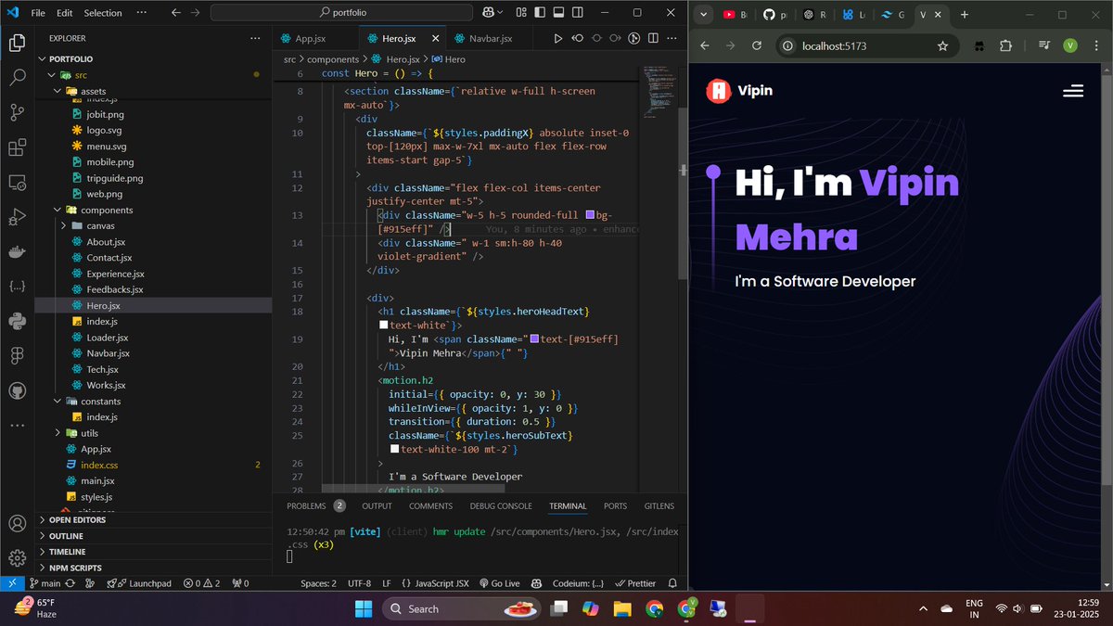Open the OUTPUT tab in the terminal panel

(377, 505)
